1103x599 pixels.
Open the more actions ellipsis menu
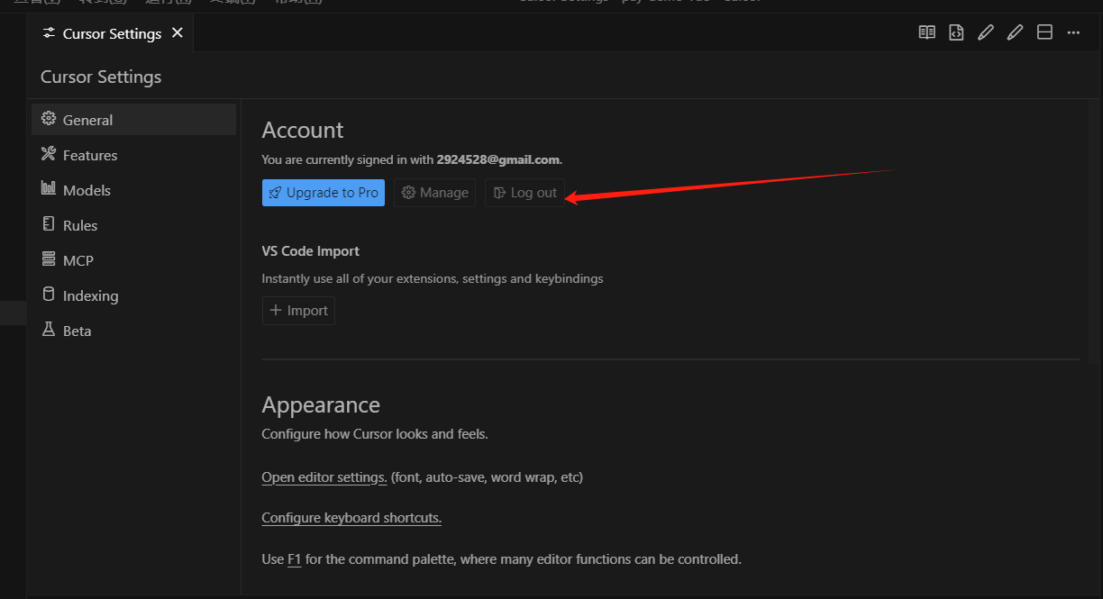click(1073, 32)
